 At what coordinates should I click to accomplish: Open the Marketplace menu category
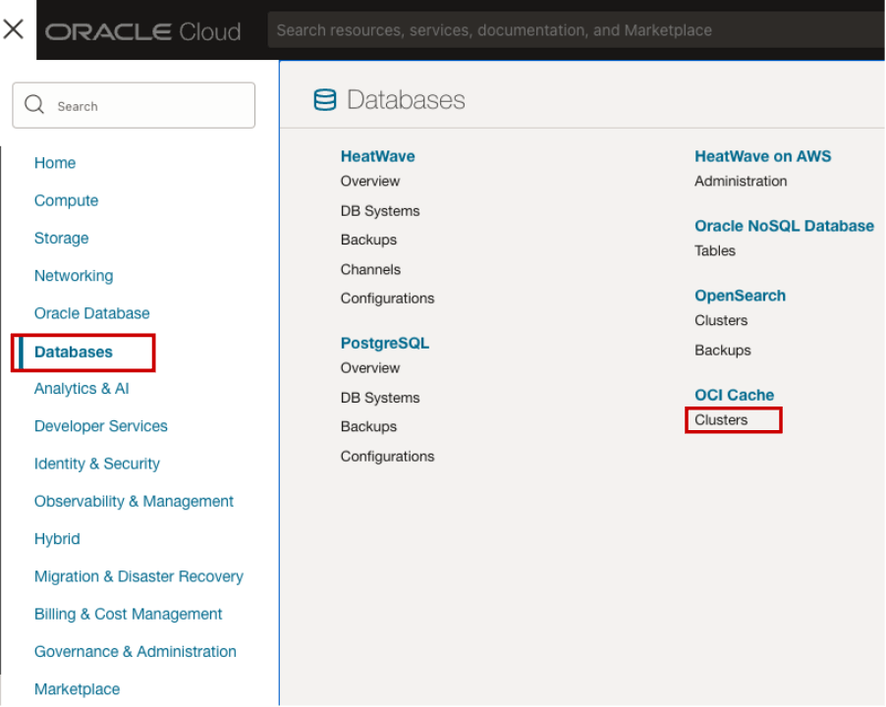click(x=77, y=689)
